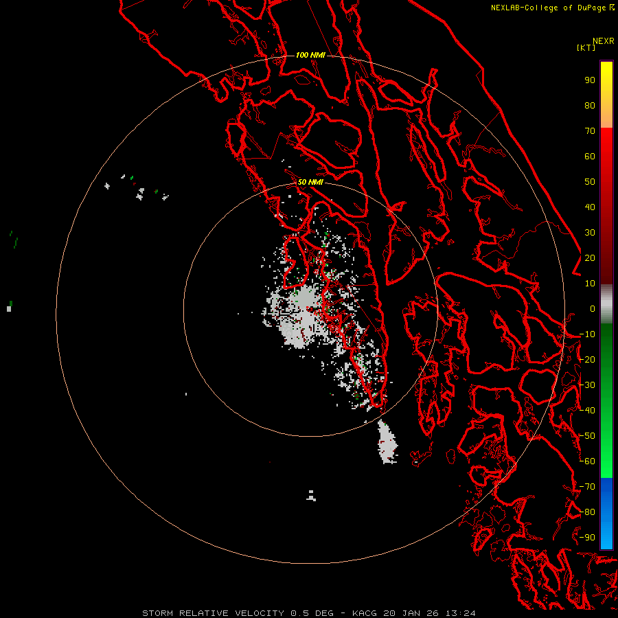The height and width of the screenshot is (618, 618).
Task: Click the [KT] units label
Action: tap(586, 47)
